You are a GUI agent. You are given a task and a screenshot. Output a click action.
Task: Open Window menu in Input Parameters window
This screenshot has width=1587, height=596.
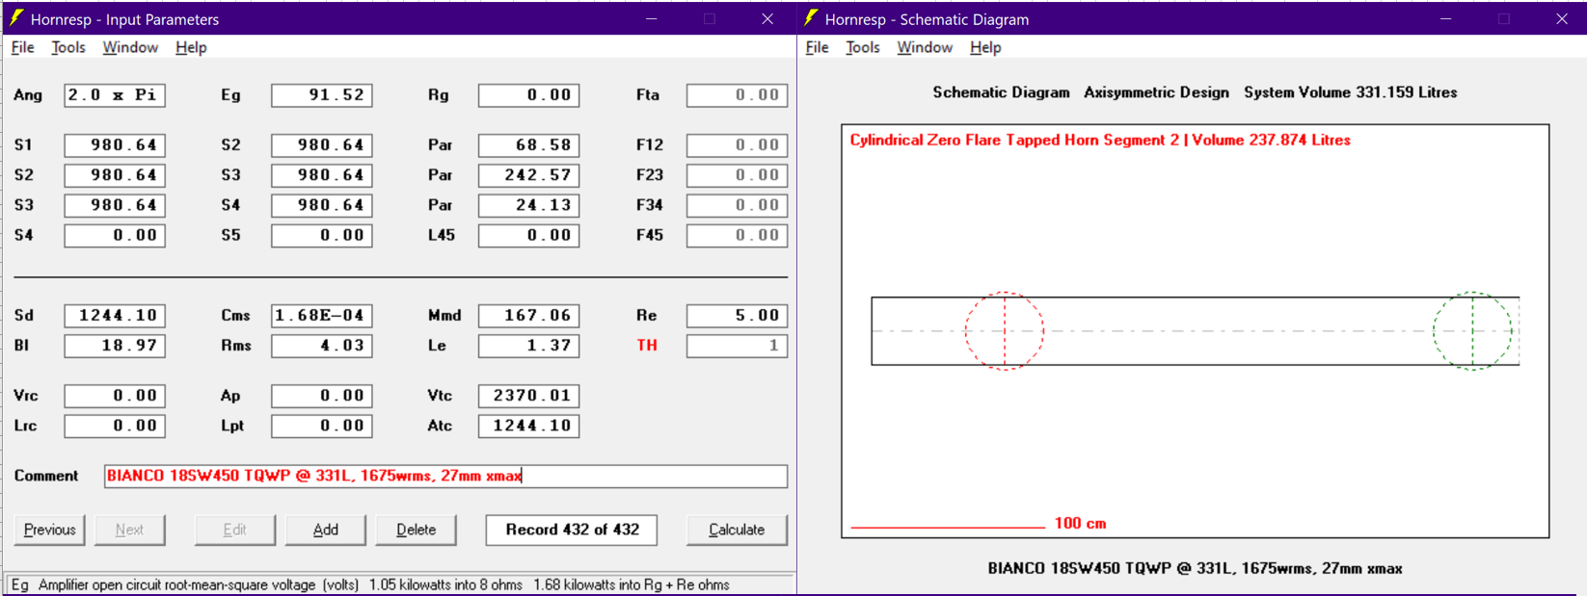click(130, 47)
